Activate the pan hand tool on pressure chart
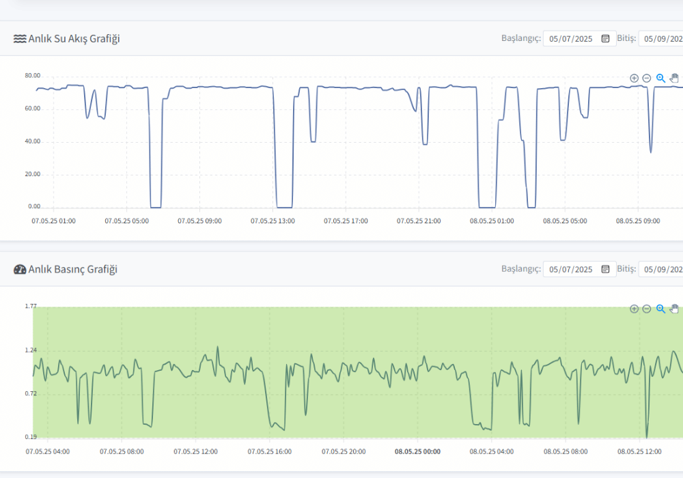The height and width of the screenshot is (478, 683). 674,309
